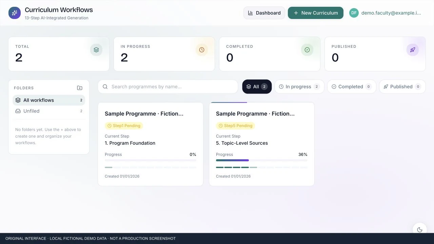Click the check icon in the Completed filter
The image size is (434, 244).
[334, 87]
